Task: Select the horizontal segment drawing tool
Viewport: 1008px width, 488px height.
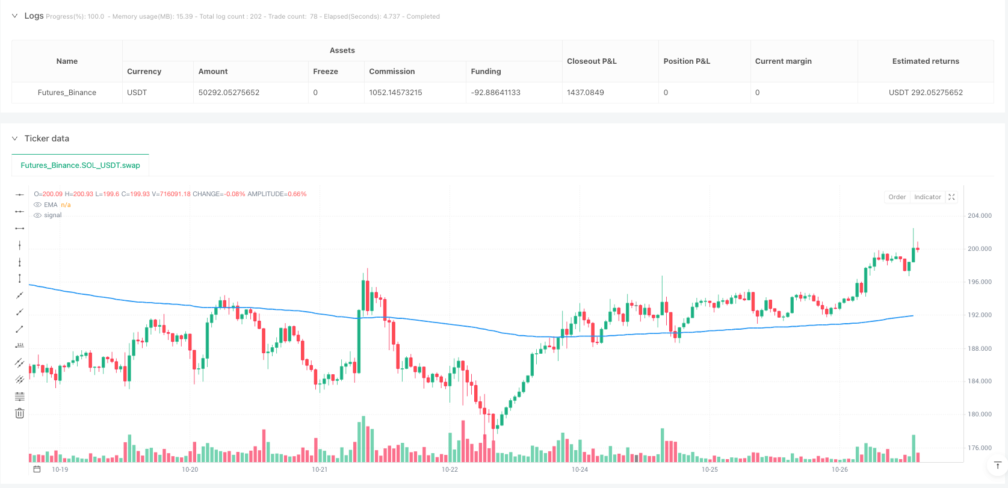Action: [x=20, y=228]
